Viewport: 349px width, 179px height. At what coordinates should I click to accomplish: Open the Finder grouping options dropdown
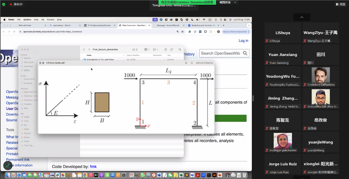(x=147, y=50)
